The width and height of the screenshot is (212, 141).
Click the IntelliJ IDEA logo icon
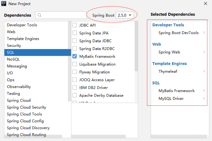(4, 4)
